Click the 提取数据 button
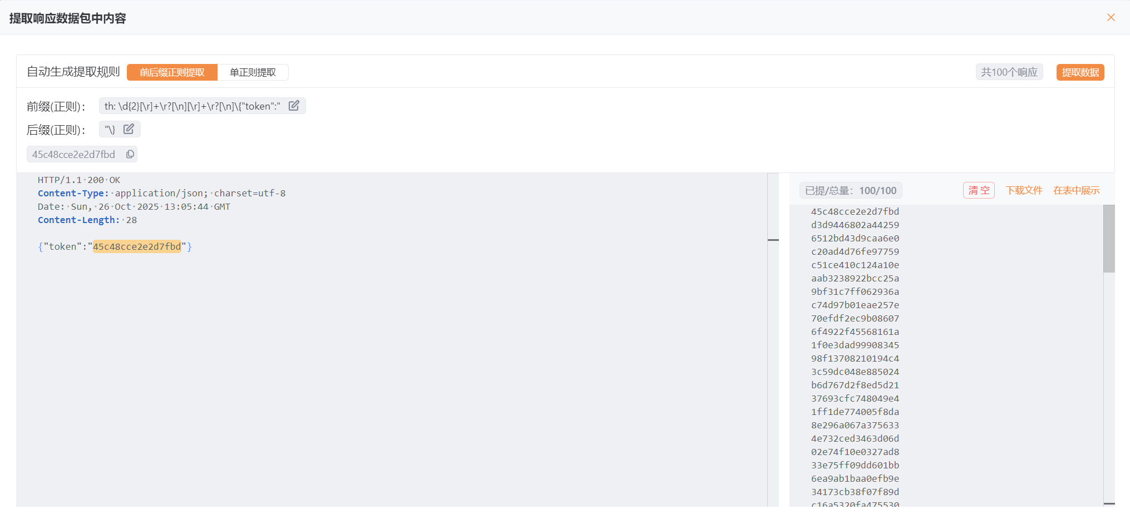Image resolution: width=1130 pixels, height=524 pixels. click(1080, 72)
